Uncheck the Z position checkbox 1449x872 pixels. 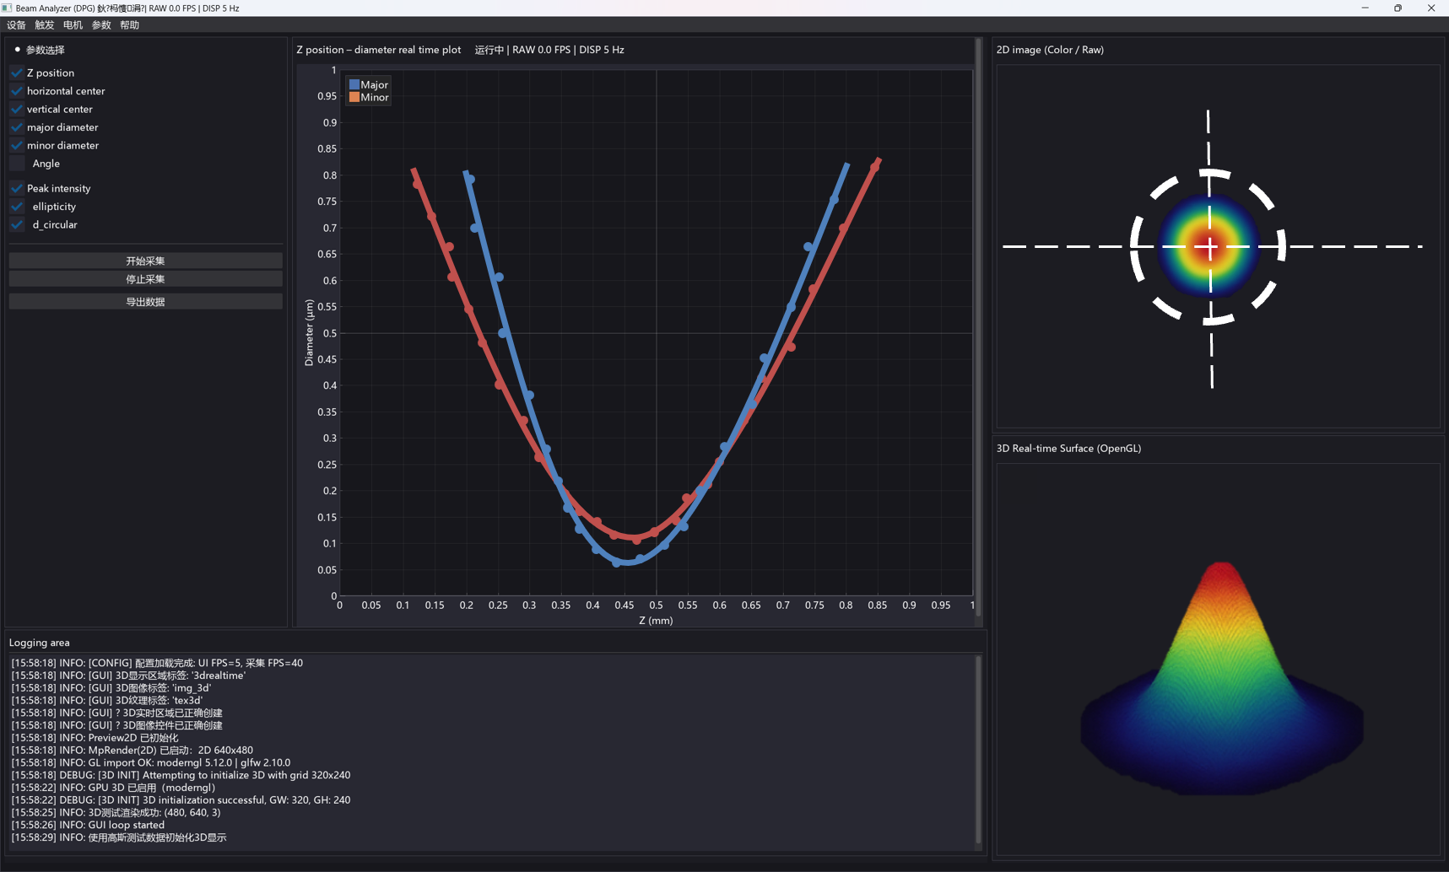click(x=17, y=73)
